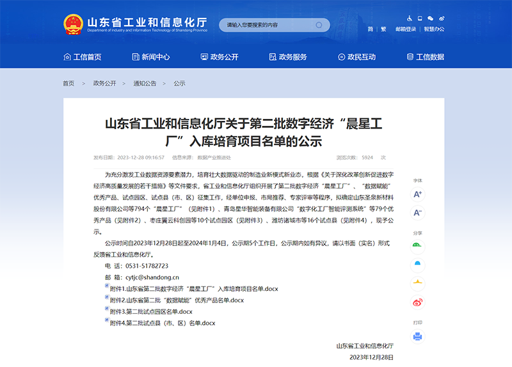Open 政务服务 in navigation bar

288,57
